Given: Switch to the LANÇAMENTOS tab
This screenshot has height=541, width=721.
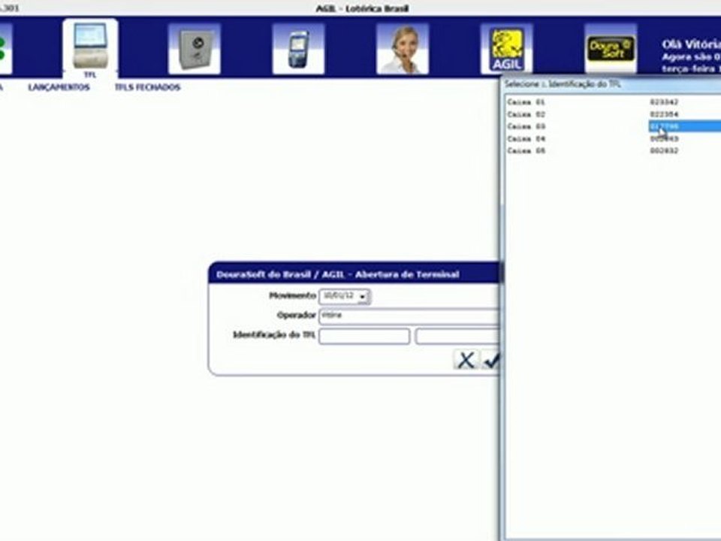Looking at the screenshot, I should click(x=59, y=87).
